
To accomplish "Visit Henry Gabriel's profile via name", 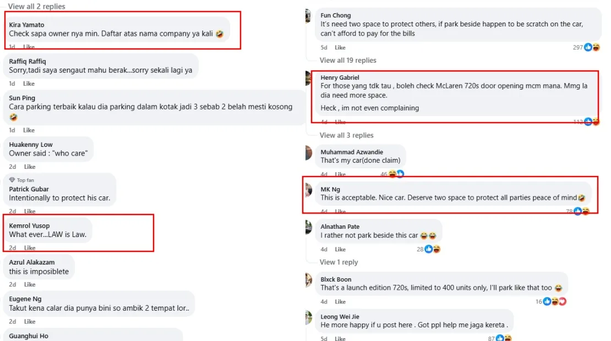I will coord(340,78).
